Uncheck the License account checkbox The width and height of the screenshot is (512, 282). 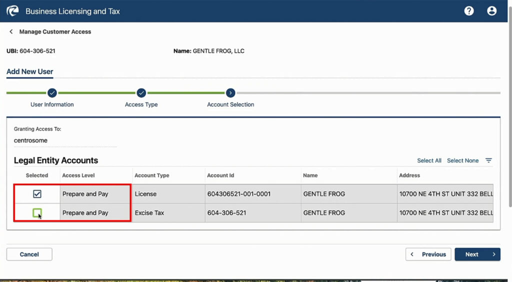pyautogui.click(x=37, y=194)
